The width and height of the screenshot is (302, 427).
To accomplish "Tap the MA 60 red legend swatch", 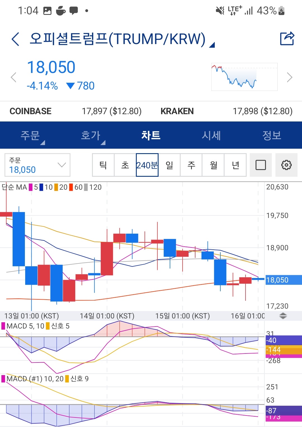I will pos(71,187).
